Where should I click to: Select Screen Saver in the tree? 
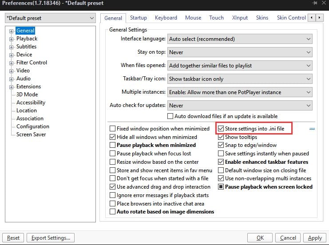tap(31, 134)
